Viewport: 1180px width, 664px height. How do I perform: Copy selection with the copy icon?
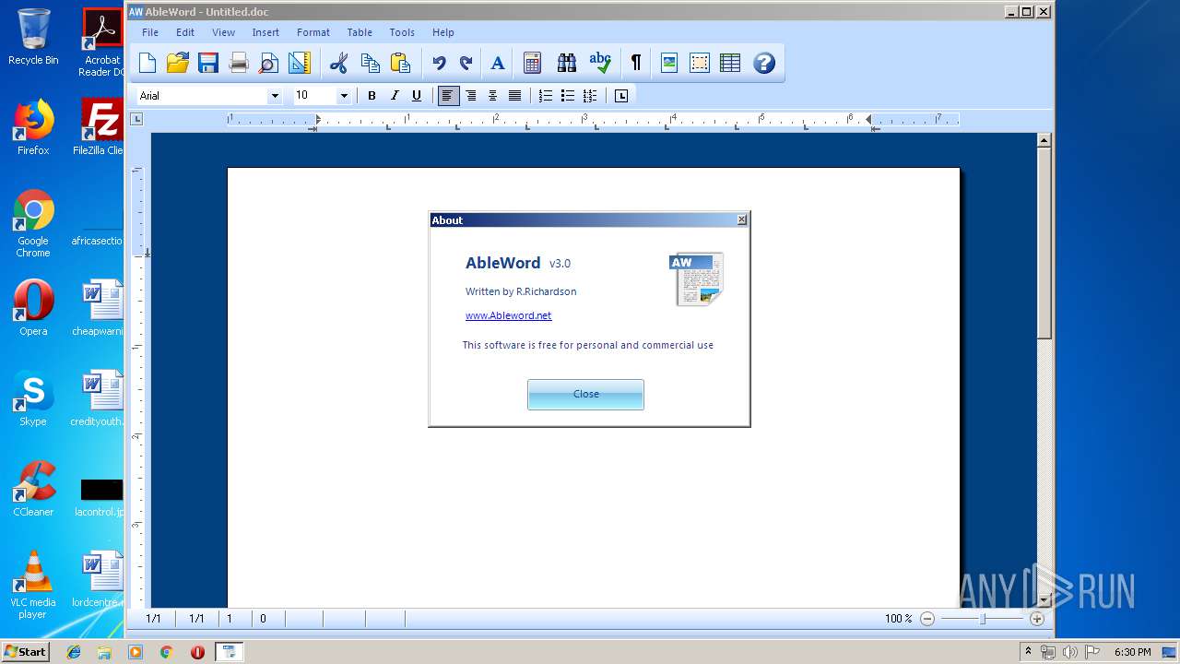coord(370,63)
